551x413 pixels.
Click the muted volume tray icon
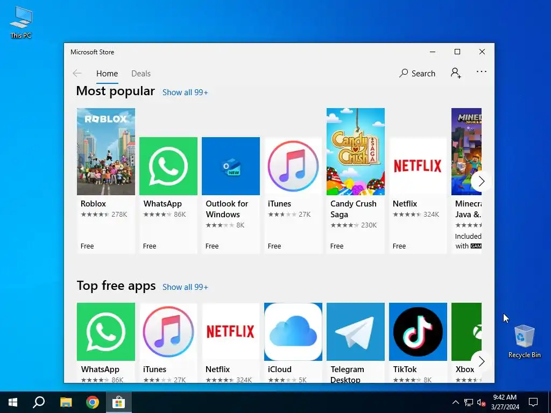click(481, 402)
